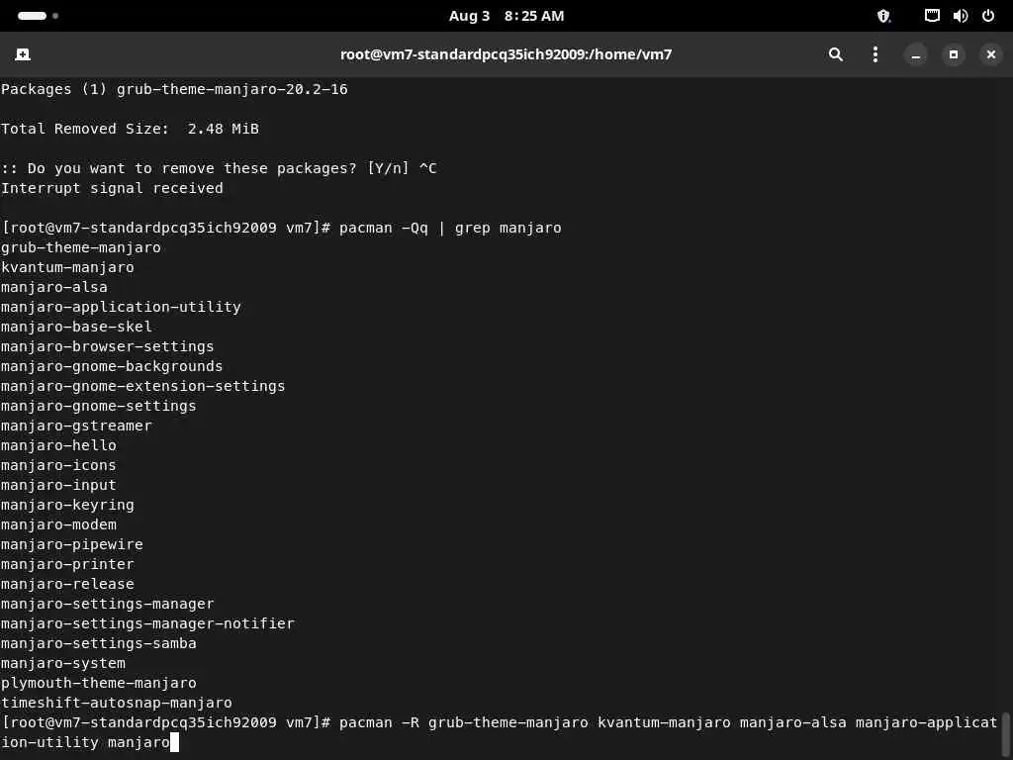
Task: Click the 'manjaro-settings-samba' line
Action: (98, 643)
